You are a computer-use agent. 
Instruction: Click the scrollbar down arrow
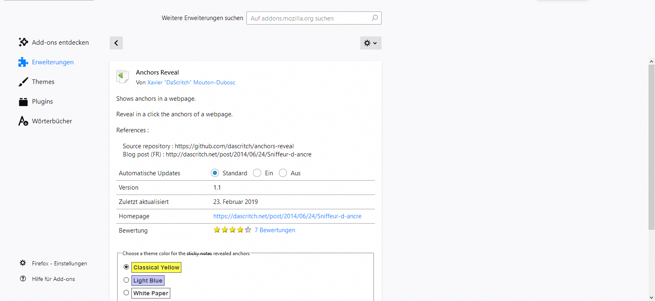(652, 297)
